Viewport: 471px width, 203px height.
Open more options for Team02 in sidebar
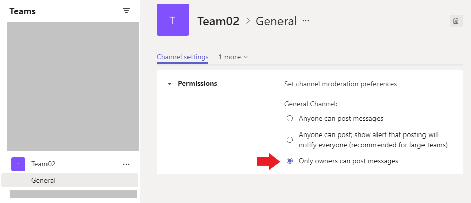tap(126, 164)
